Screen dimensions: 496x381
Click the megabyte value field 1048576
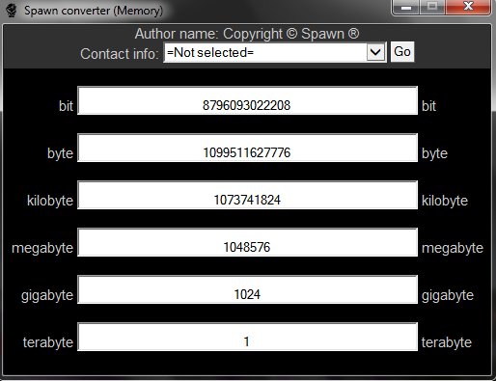(x=247, y=242)
